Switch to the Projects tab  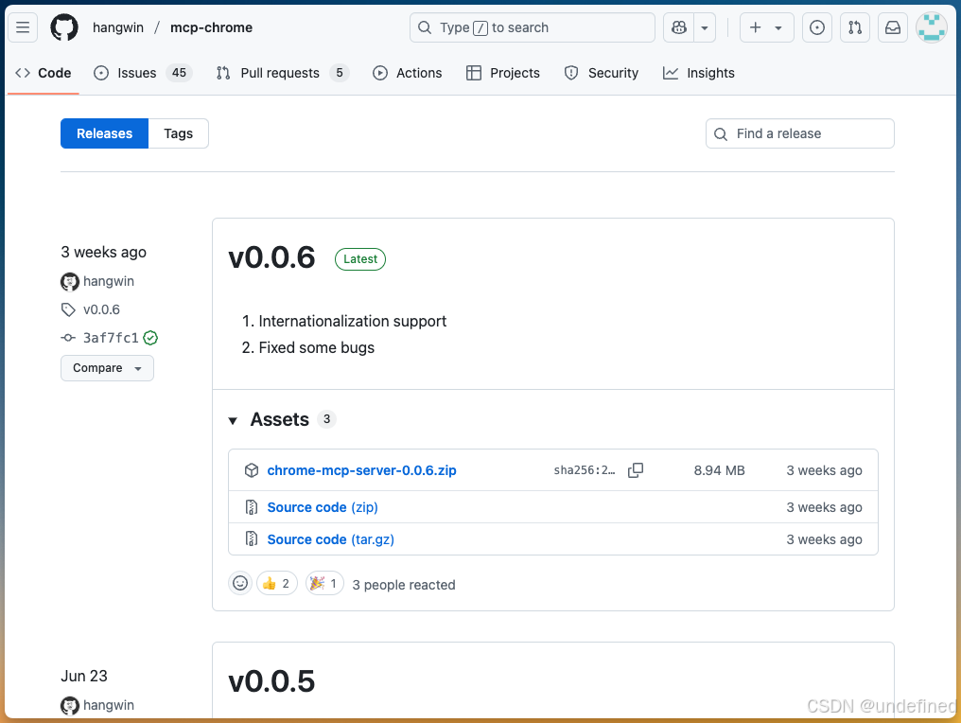click(x=502, y=73)
